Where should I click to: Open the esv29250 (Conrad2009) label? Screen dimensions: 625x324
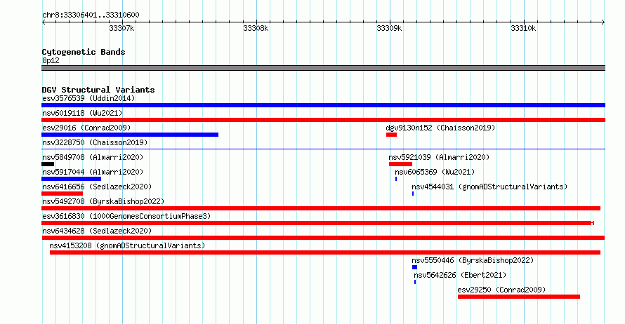(x=501, y=290)
